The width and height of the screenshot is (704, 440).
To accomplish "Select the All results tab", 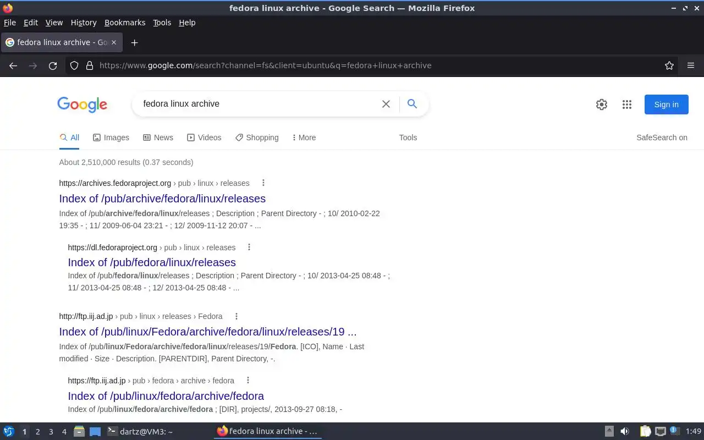I will click(69, 137).
